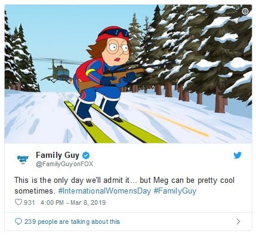Click the speech bubble reply icon

[x=18, y=222]
